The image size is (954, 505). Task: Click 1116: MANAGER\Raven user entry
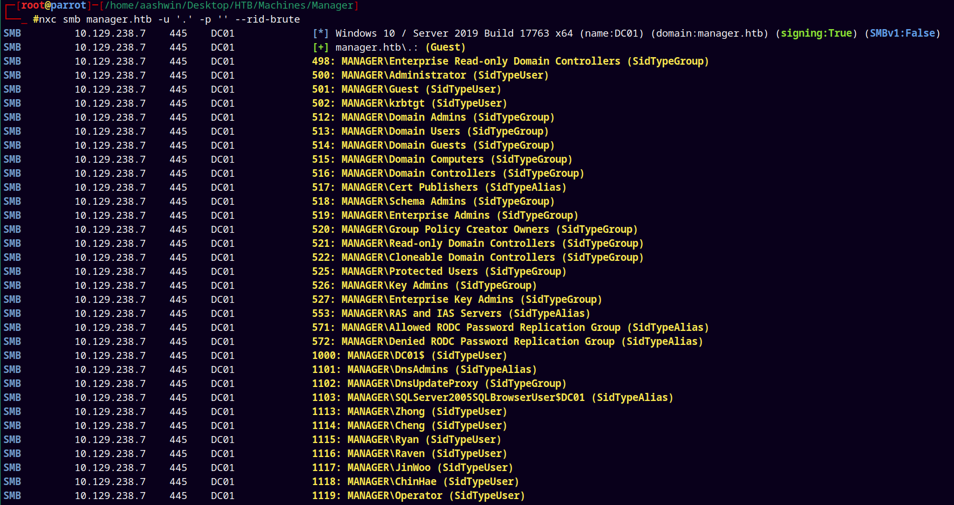click(x=410, y=454)
